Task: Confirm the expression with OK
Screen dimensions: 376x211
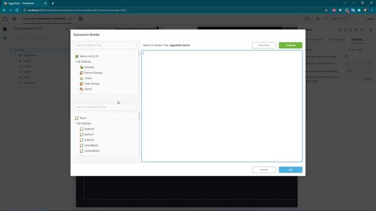Action: click(290, 169)
